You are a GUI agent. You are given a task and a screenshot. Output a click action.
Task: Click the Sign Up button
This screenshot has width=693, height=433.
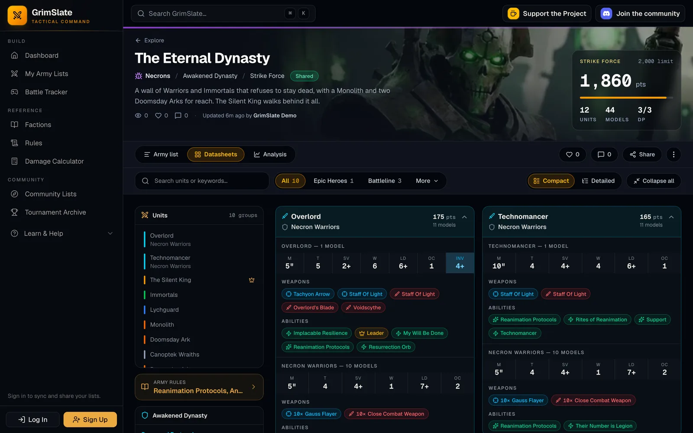coord(90,420)
